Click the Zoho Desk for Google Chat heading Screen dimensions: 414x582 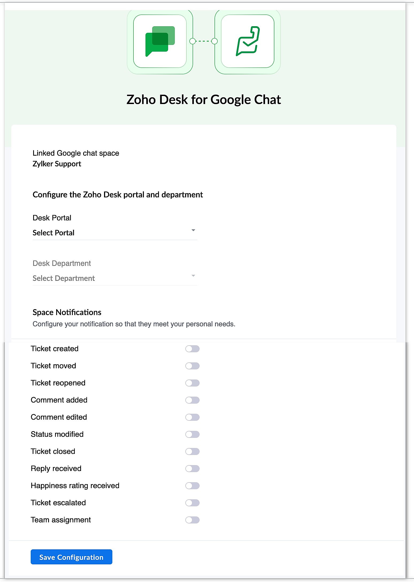coord(204,99)
